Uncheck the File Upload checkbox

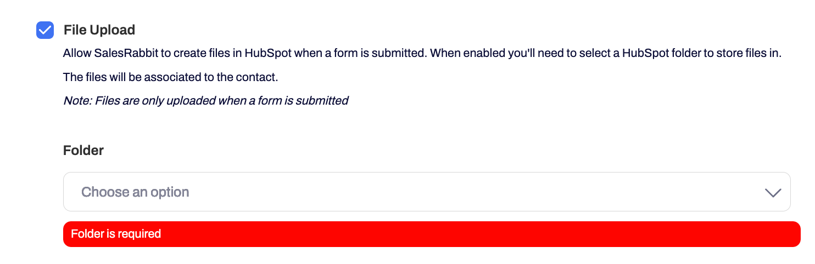[45, 30]
